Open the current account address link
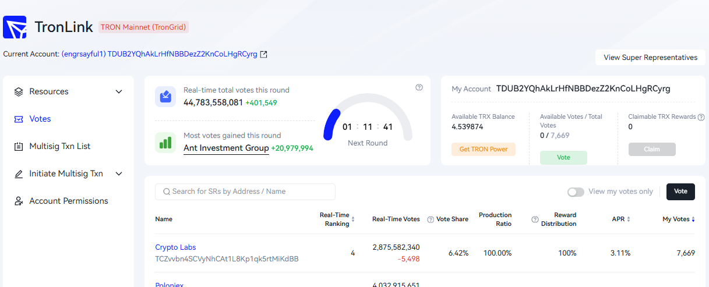The height and width of the screenshot is (287, 709). (x=159, y=54)
